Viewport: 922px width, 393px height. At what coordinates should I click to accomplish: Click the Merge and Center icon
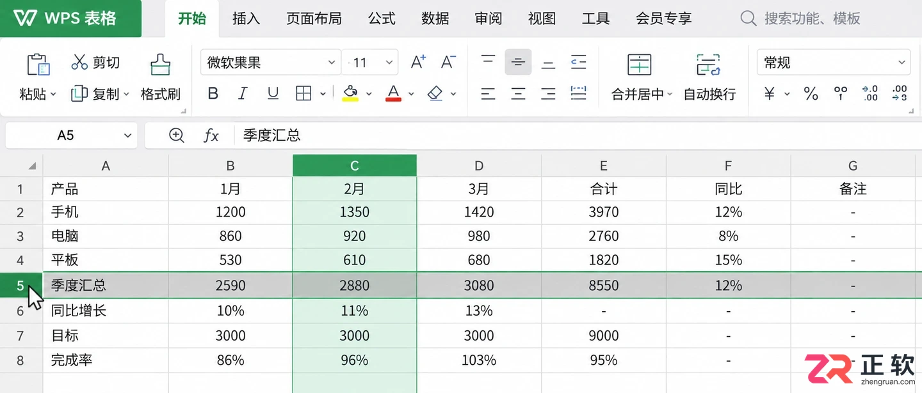coord(639,65)
